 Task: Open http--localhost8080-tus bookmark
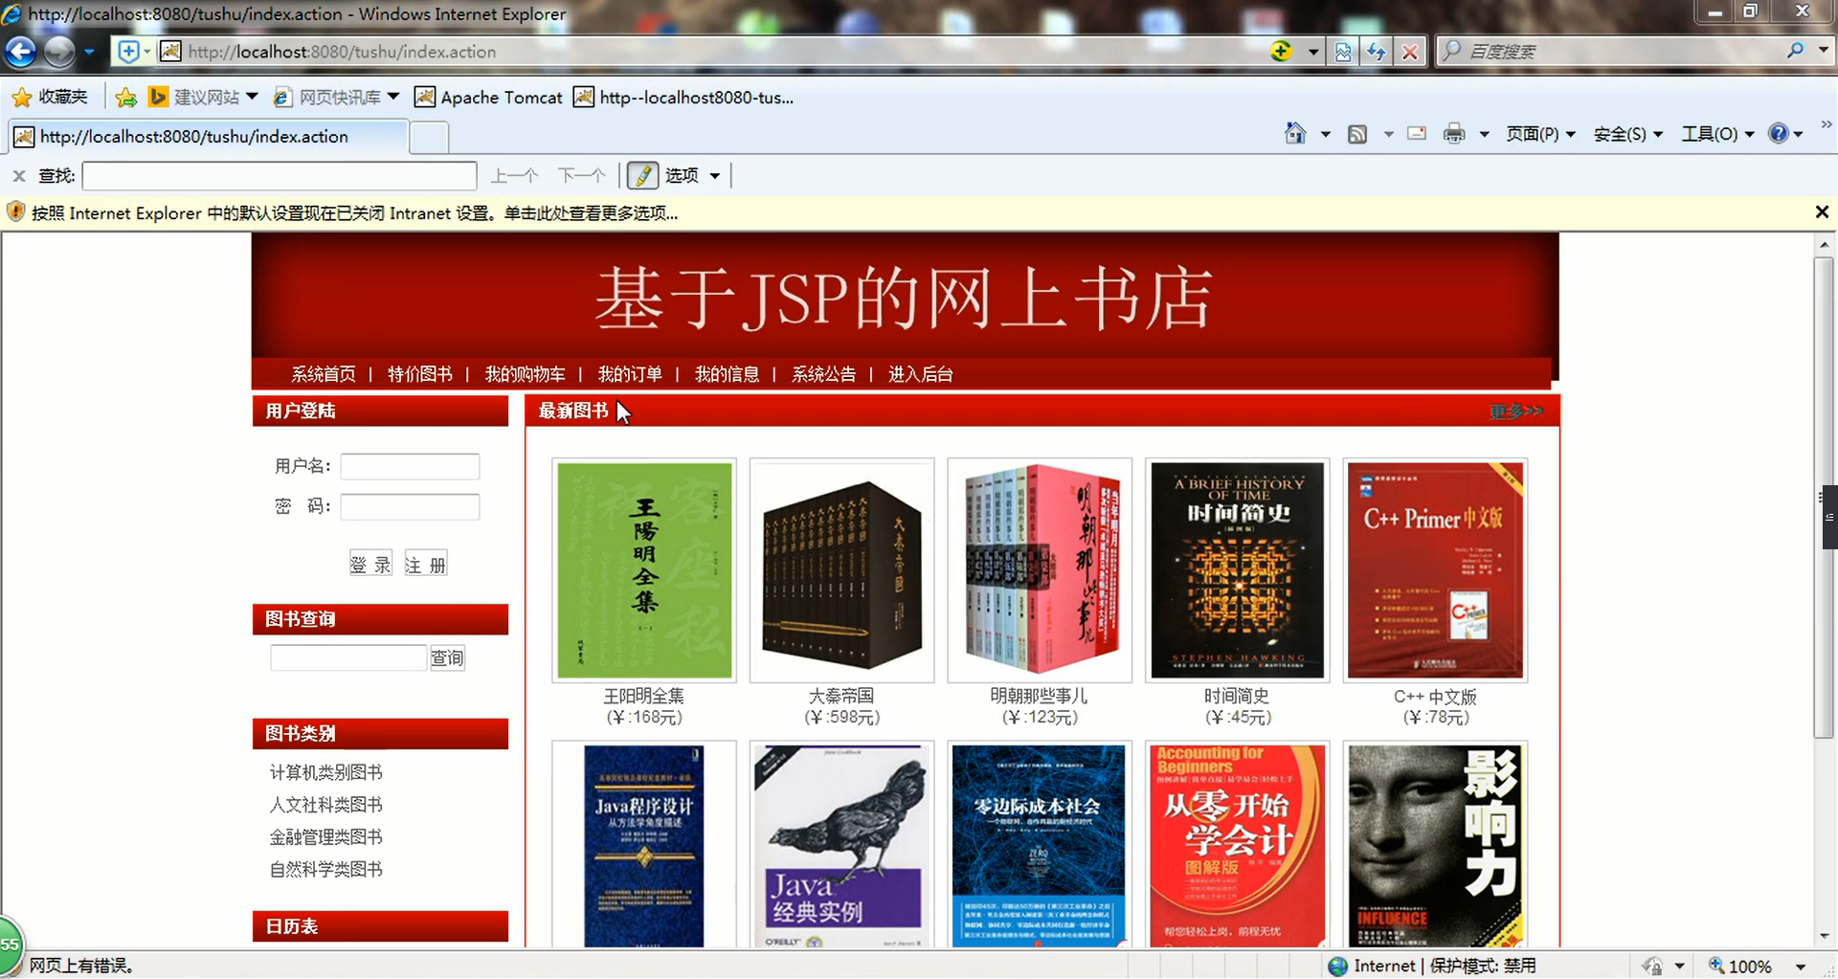point(684,97)
